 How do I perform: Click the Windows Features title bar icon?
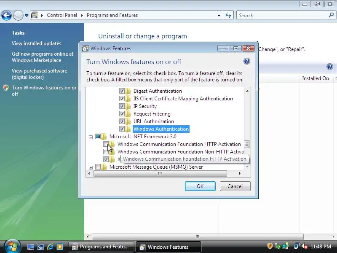point(85,48)
